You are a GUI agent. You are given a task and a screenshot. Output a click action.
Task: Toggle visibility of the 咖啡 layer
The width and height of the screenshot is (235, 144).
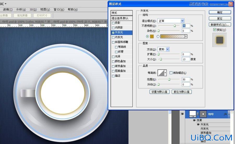[x=182, y=114]
